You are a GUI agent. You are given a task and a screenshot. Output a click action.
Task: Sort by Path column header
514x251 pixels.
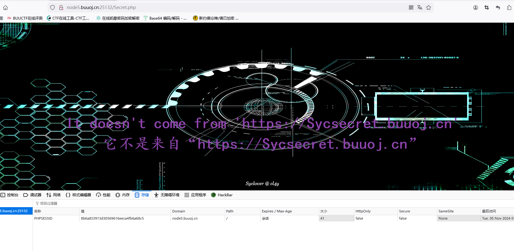click(242, 211)
